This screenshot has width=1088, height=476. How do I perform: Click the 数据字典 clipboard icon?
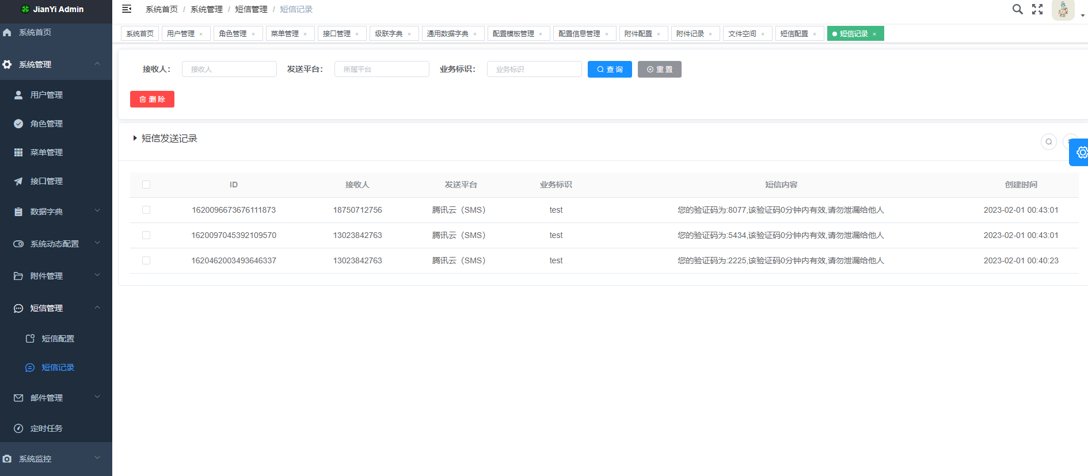click(x=18, y=212)
